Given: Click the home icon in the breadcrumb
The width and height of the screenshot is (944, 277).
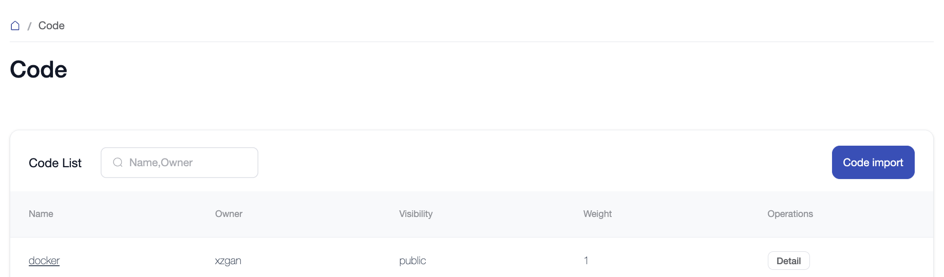Looking at the screenshot, I should [x=15, y=26].
